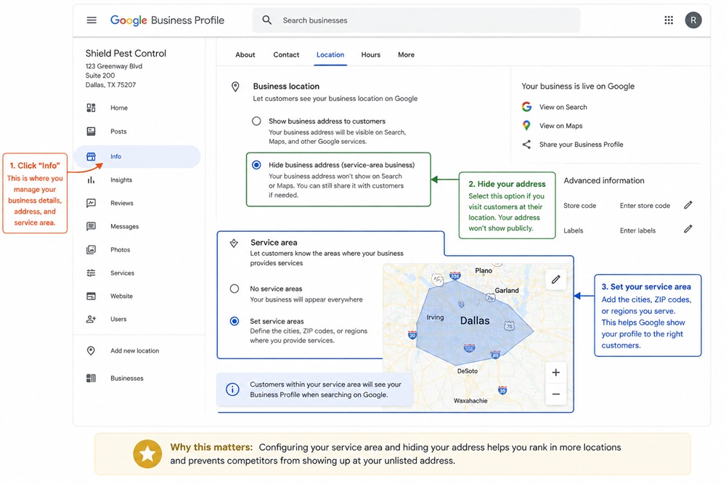Open View on Maps link
726x484 pixels.
pyautogui.click(x=560, y=126)
